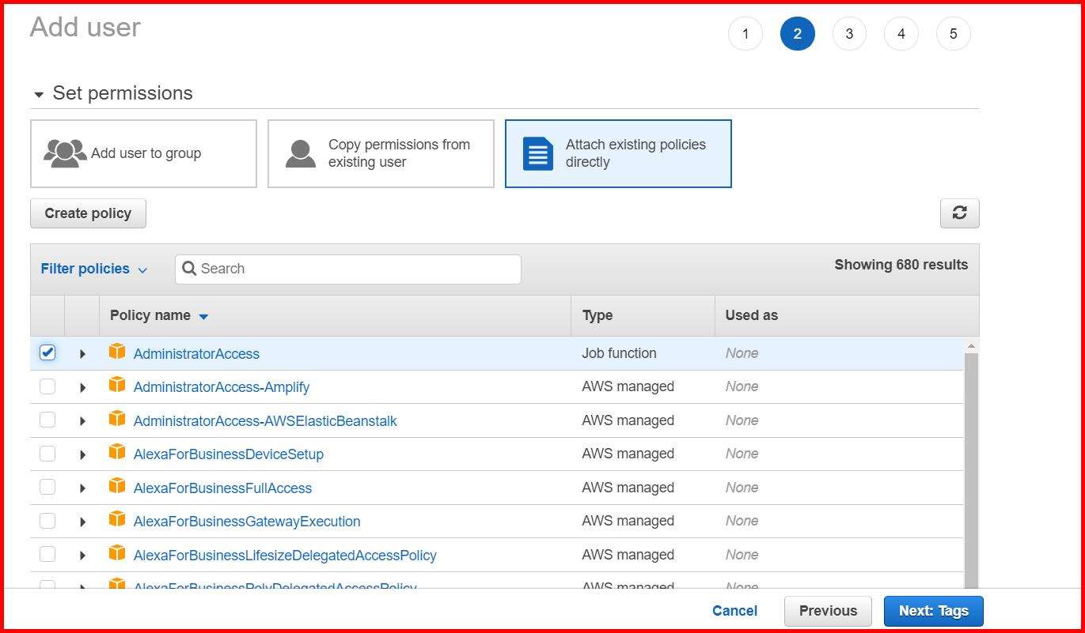Collapse the Set permissions section
1085x633 pixels.
[x=39, y=92]
